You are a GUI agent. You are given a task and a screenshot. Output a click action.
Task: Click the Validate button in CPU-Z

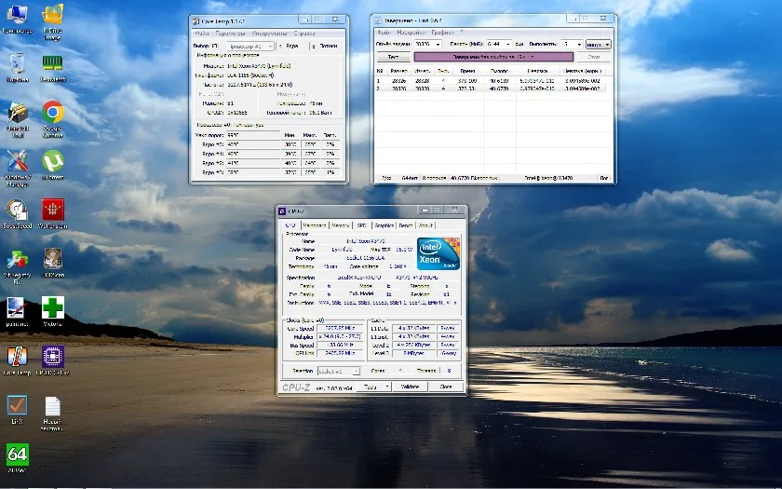point(410,387)
